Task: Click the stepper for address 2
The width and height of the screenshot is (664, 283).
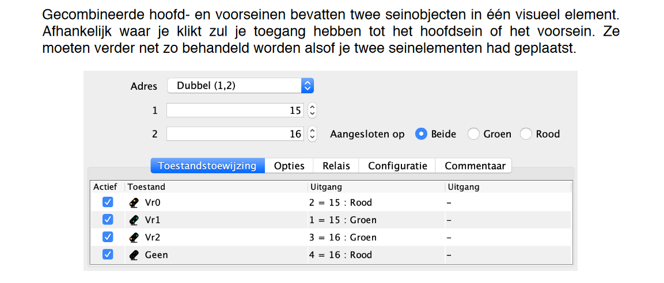Action: click(x=312, y=134)
